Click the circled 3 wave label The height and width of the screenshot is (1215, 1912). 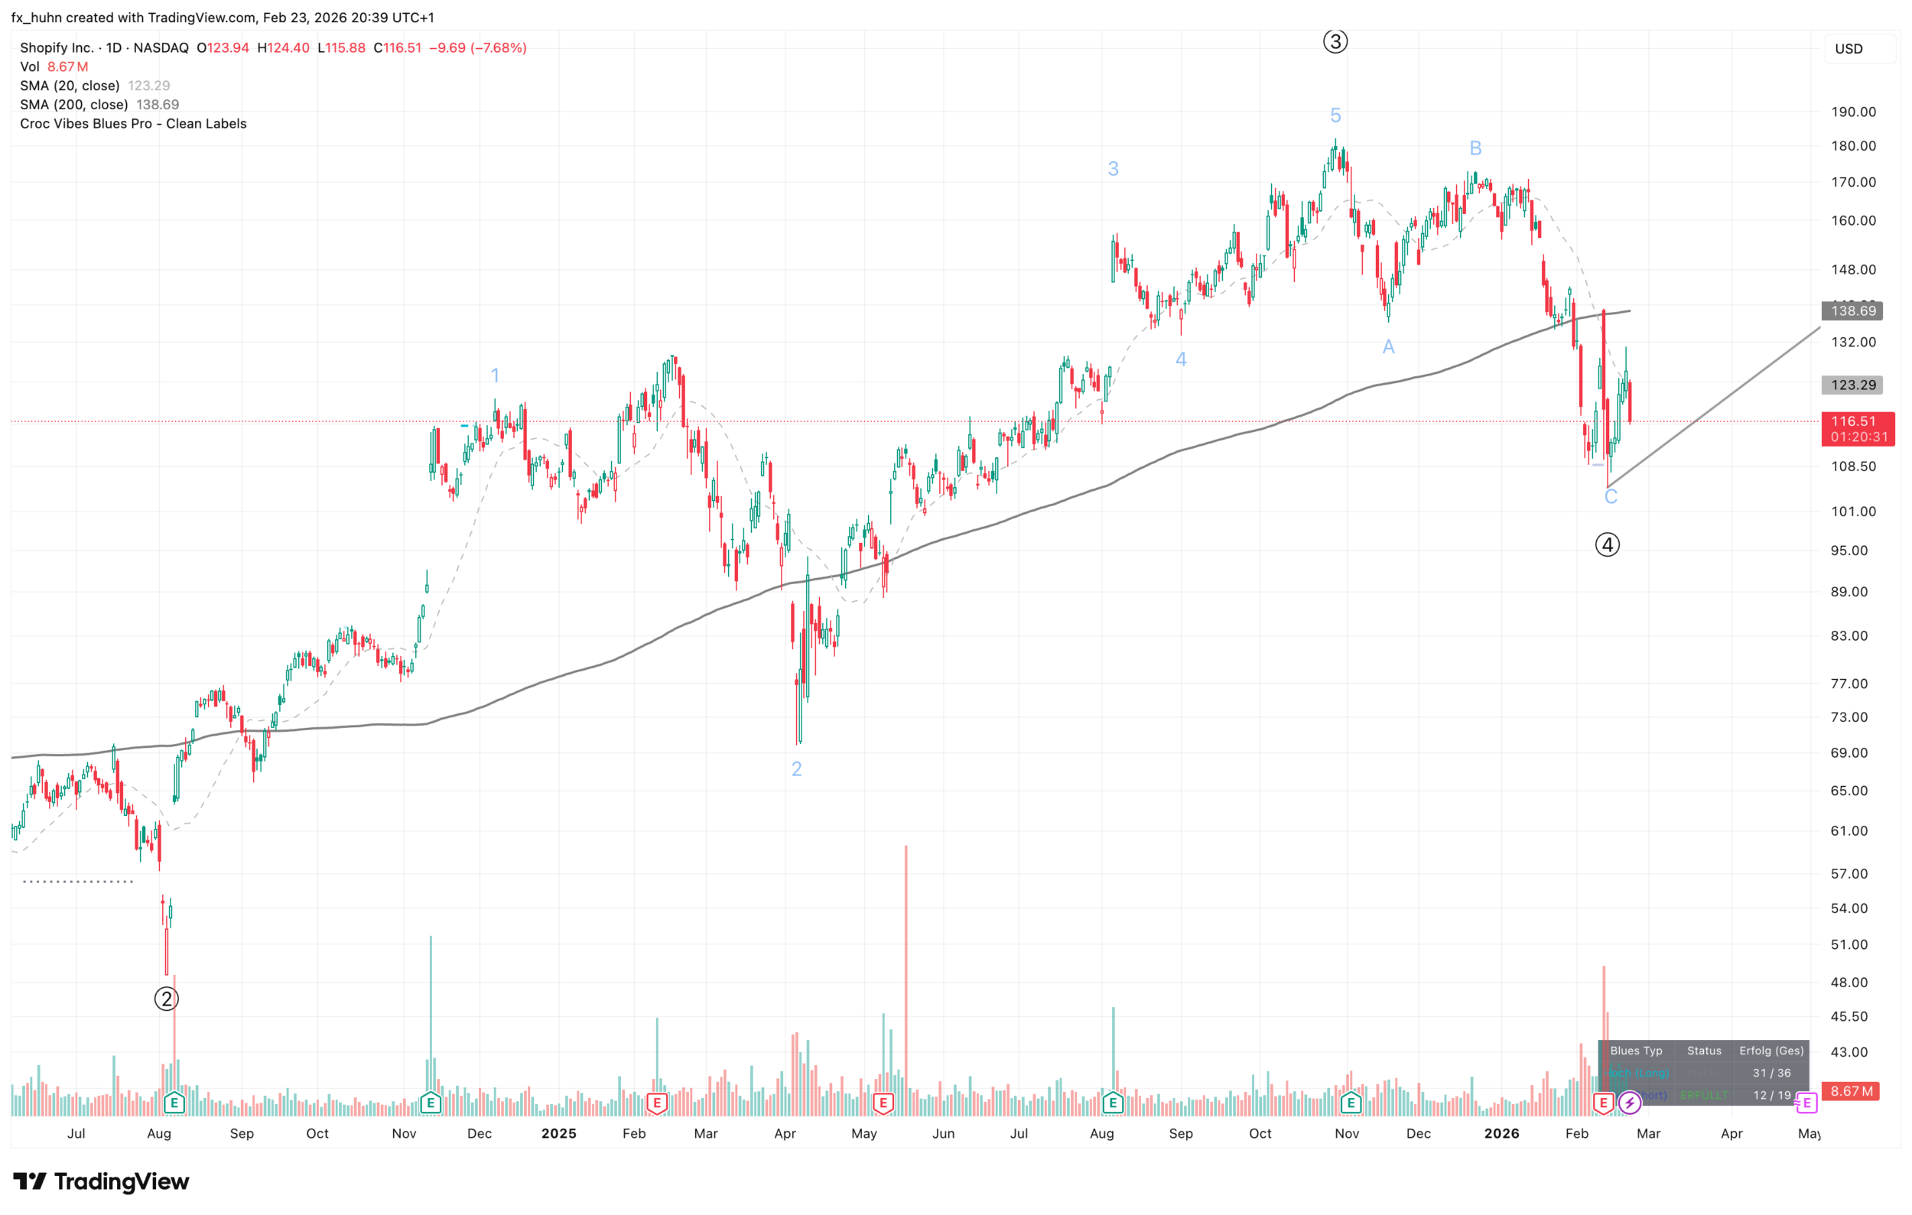(x=1335, y=41)
